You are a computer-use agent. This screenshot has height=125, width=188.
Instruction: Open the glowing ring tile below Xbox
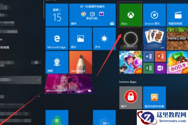(131, 39)
